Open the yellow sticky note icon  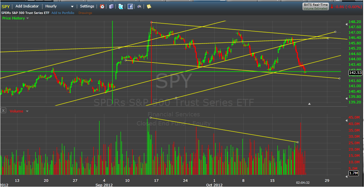[x=149, y=6]
